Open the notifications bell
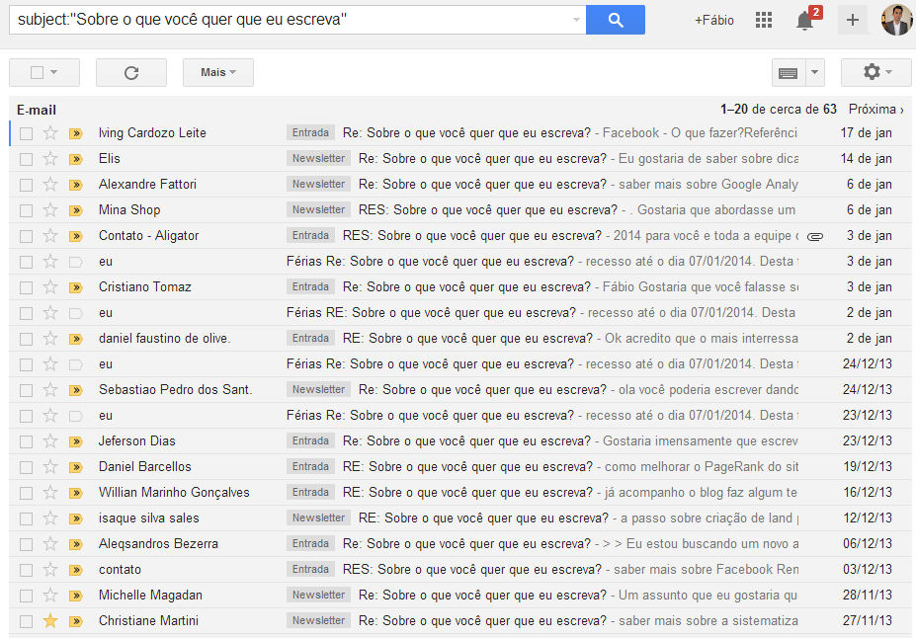Image resolution: width=916 pixels, height=638 pixels. tap(804, 21)
